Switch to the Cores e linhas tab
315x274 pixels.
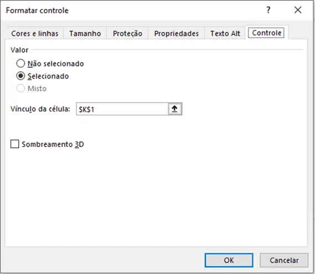35,33
